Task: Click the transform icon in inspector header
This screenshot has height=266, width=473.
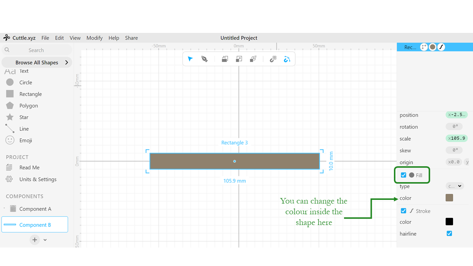Action: click(x=423, y=47)
